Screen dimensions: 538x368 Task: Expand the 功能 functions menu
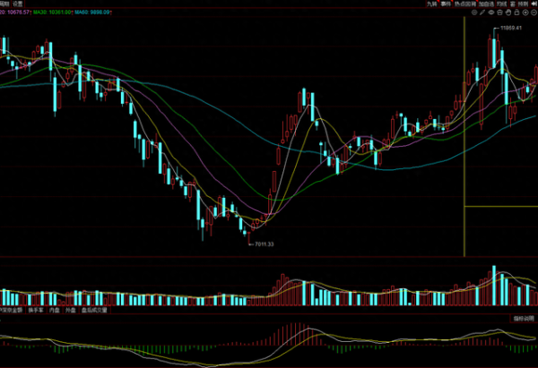pos(500,4)
